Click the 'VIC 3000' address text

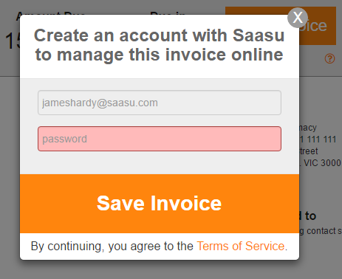click(322, 163)
